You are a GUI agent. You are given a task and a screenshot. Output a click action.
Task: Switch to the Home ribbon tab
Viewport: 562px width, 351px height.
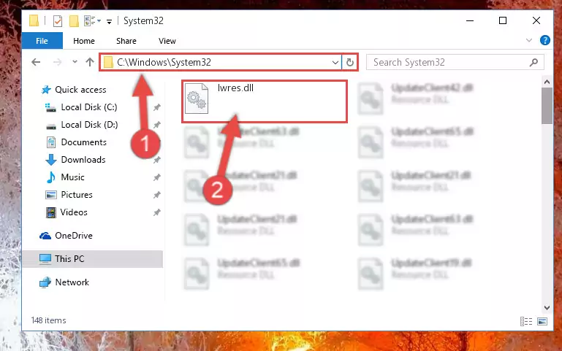point(84,41)
